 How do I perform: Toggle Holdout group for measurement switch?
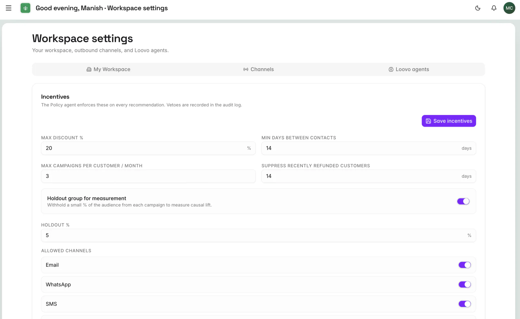click(463, 201)
